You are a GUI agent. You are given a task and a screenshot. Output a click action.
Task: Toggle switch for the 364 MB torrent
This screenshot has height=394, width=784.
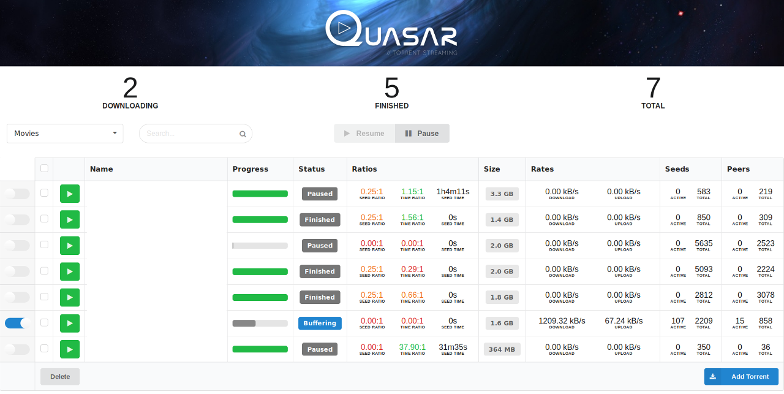click(17, 349)
